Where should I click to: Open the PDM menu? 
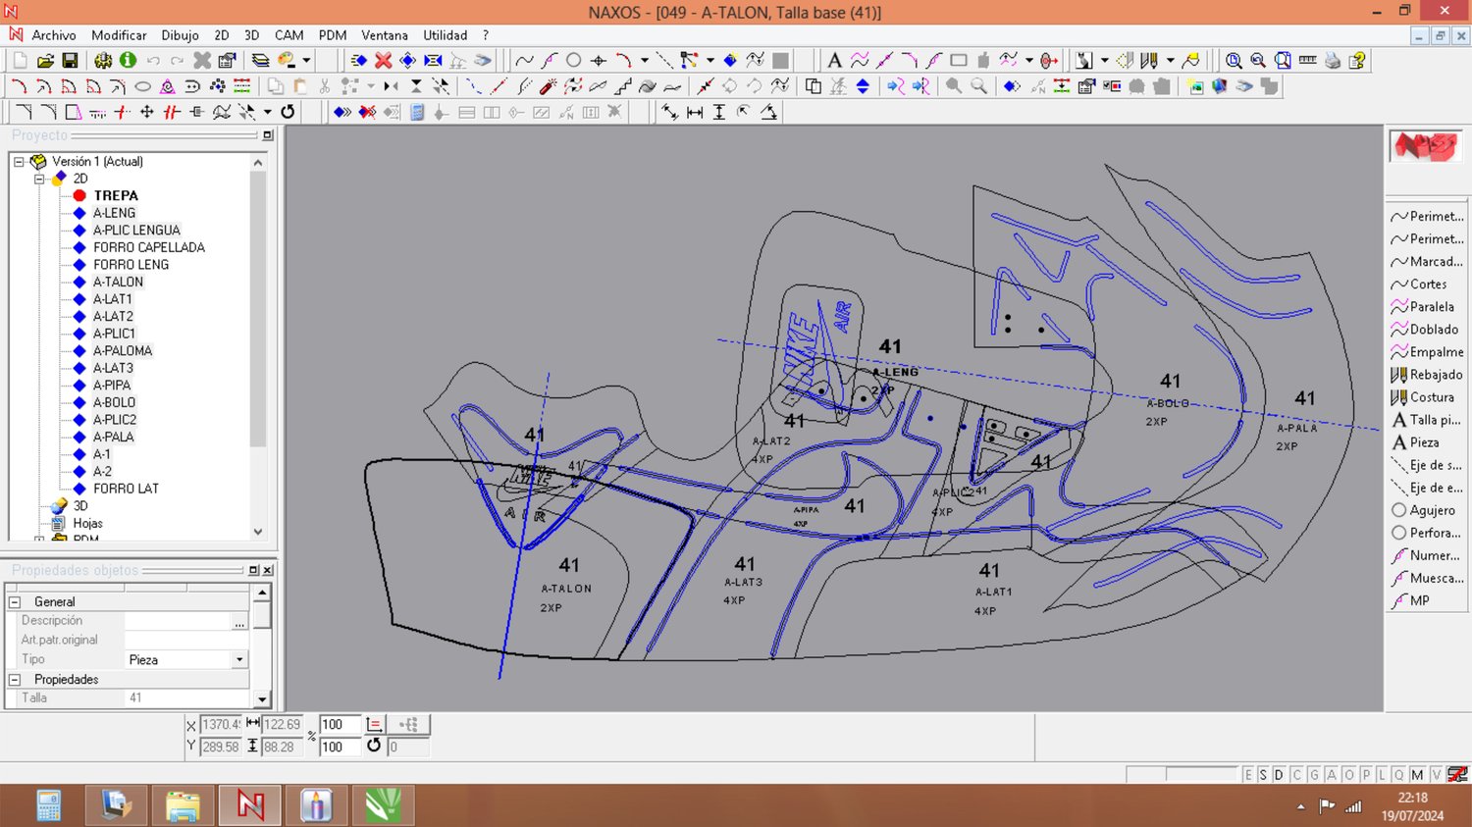pyautogui.click(x=333, y=35)
